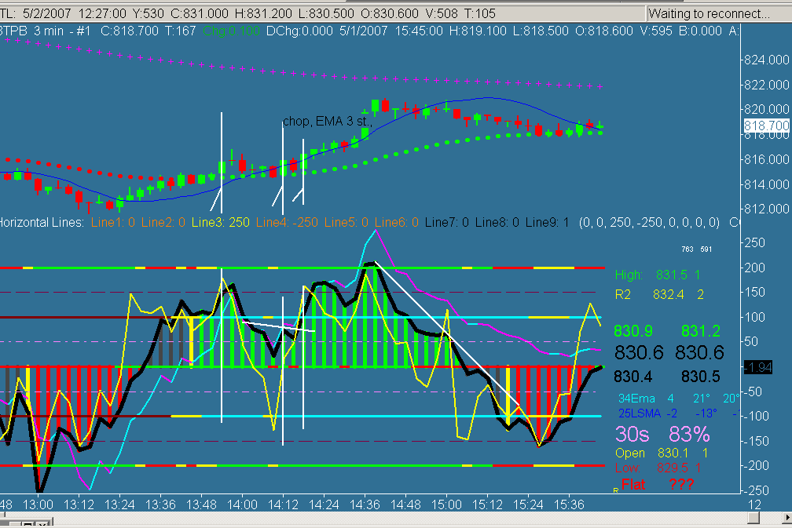Select the 818.700 current price label
The height and width of the screenshot is (528, 792).
(x=766, y=126)
